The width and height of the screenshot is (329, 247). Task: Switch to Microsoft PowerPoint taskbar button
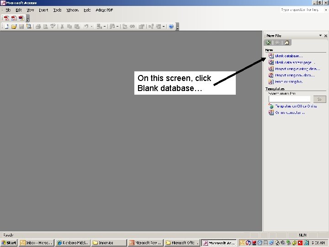coord(146,243)
